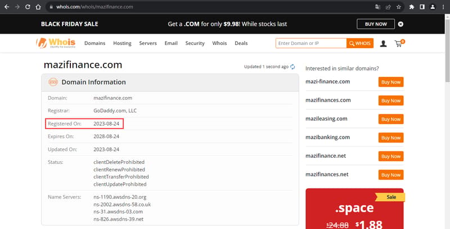450x229 pixels.
Task: Click name server ns-31.awsdns-03.com
Action: pos(118,212)
